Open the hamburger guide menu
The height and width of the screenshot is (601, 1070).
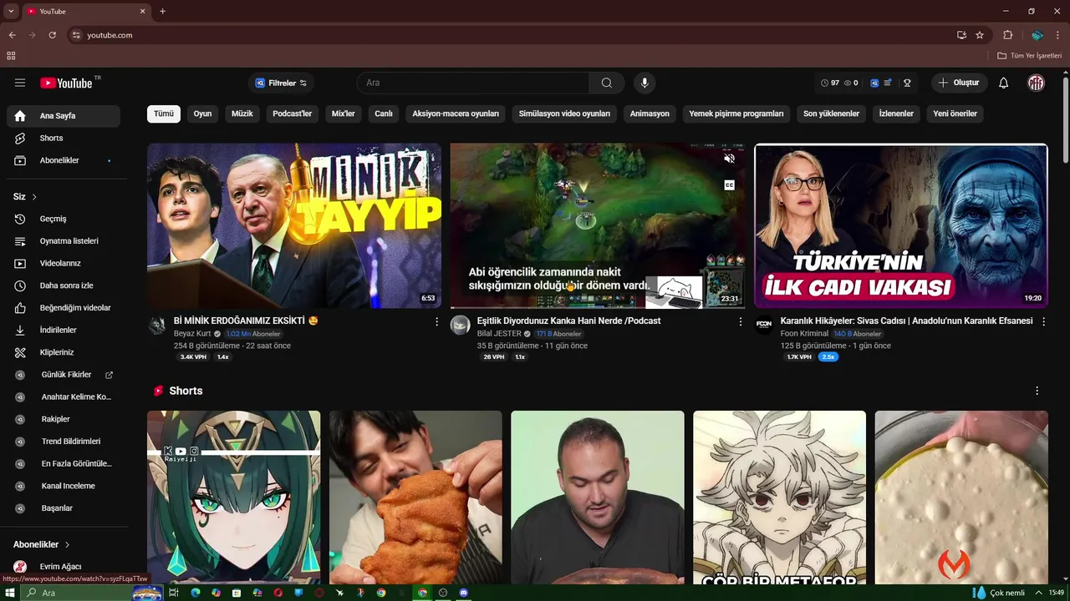pos(20,83)
